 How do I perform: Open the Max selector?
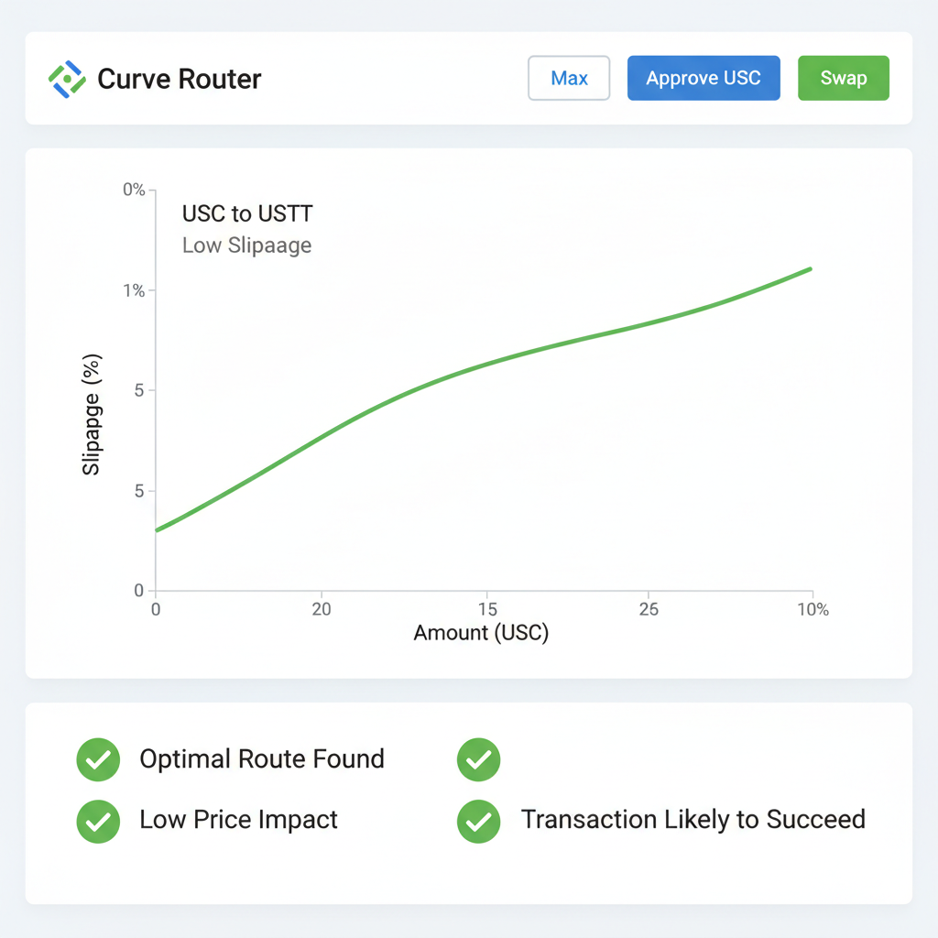click(x=569, y=78)
